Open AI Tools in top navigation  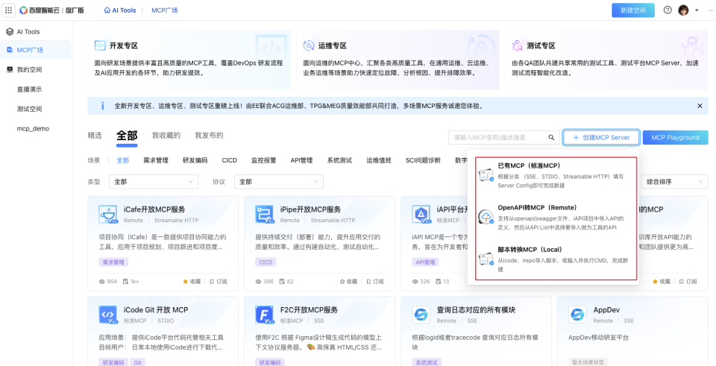pyautogui.click(x=120, y=10)
